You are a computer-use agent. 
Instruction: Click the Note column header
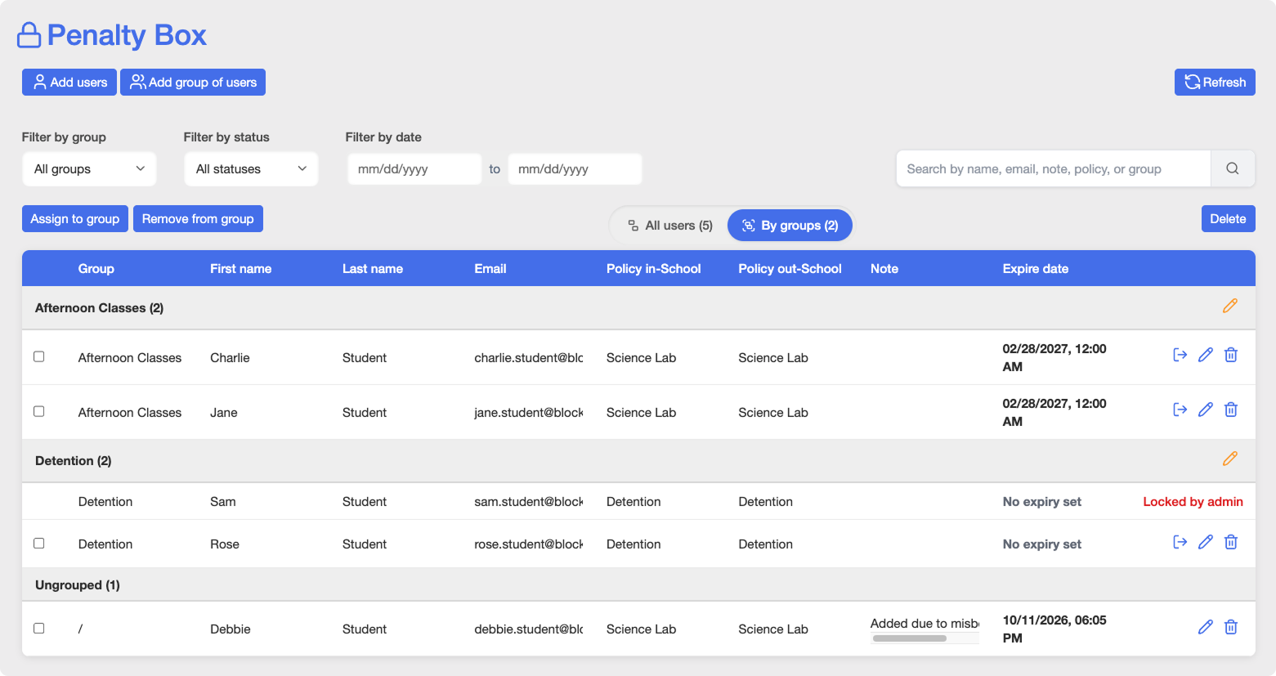click(884, 269)
